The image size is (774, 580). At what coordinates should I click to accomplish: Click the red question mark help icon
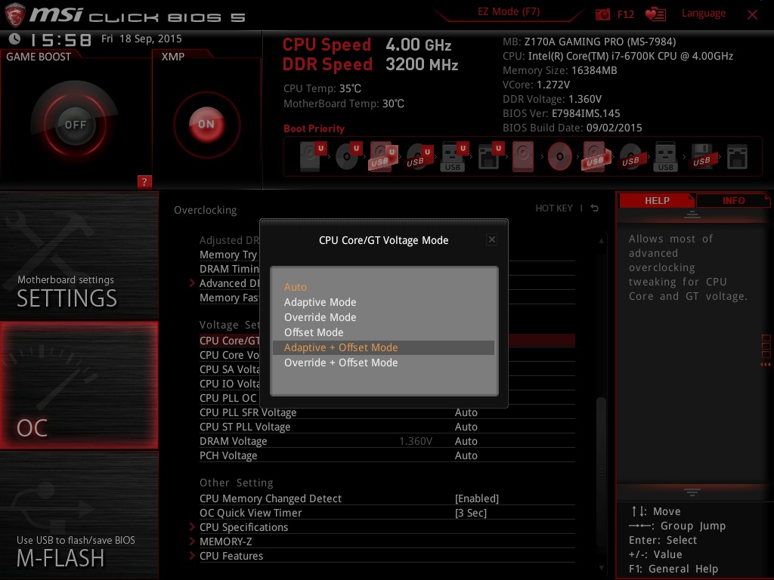click(144, 181)
